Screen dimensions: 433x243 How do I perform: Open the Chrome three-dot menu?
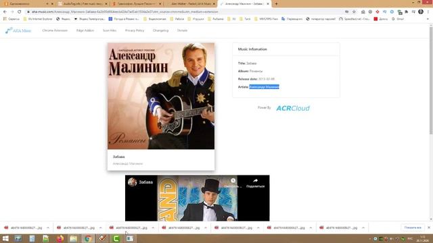click(x=428, y=12)
